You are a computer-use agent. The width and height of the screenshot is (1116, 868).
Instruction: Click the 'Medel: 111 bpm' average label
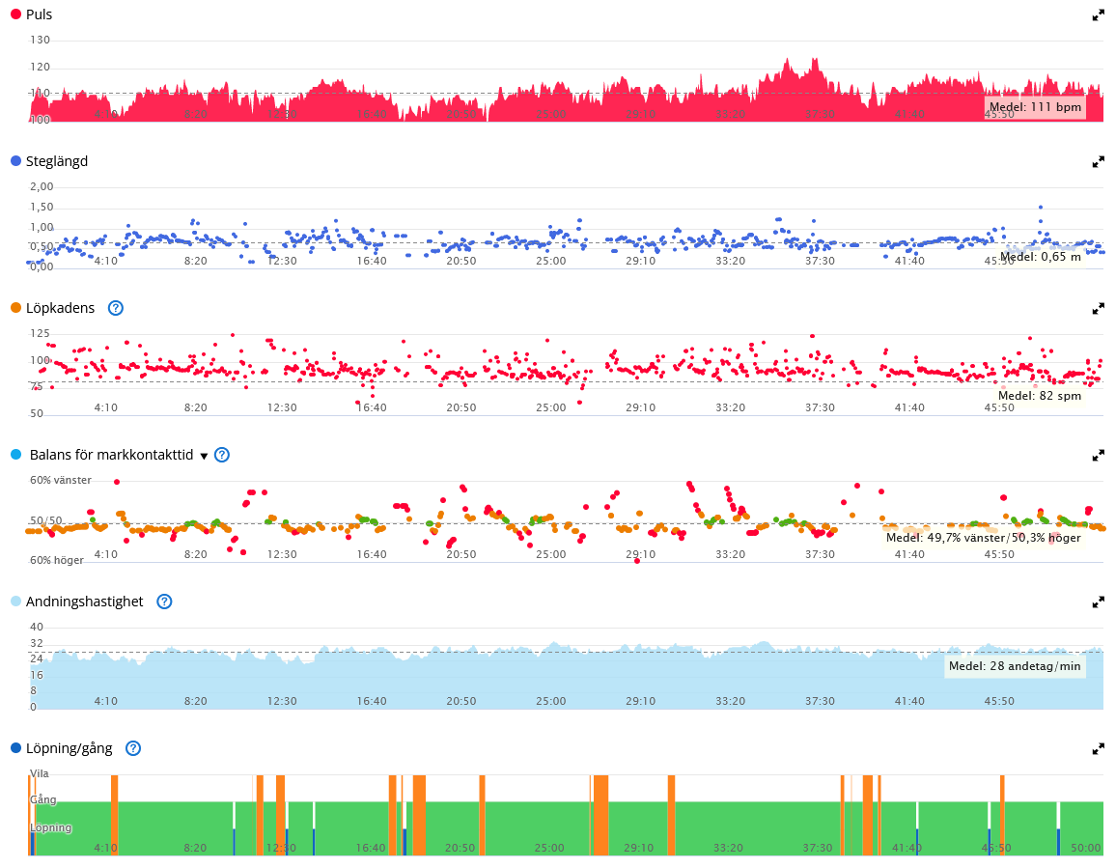pos(1036,107)
